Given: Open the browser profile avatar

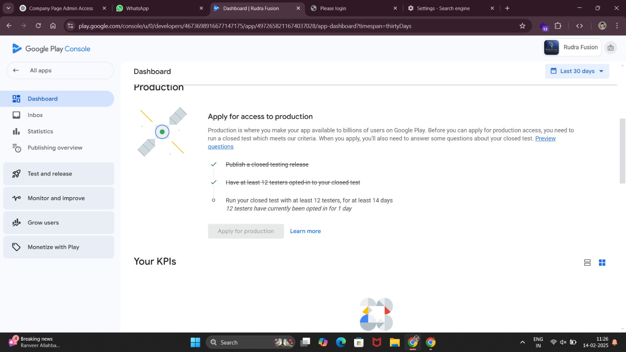Looking at the screenshot, I should pyautogui.click(x=603, y=26).
